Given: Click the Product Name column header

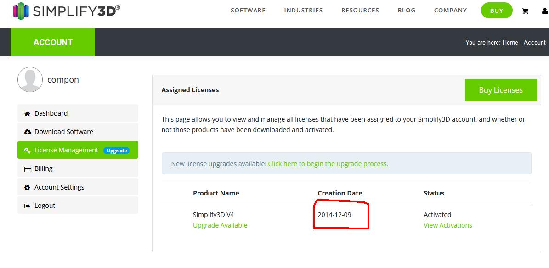Looking at the screenshot, I should [x=216, y=193].
